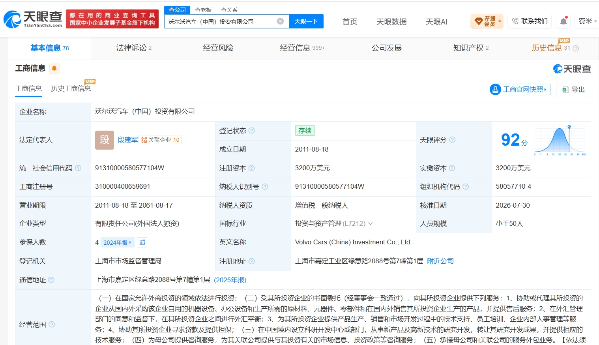Click the help icon beside 天眼评分
599x345 pixels.
[452, 140]
